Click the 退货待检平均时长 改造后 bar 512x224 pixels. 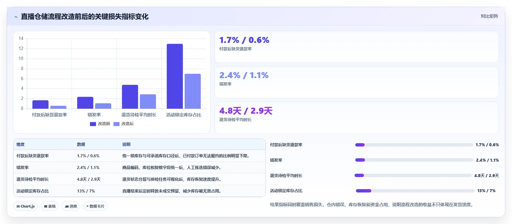tap(148, 101)
